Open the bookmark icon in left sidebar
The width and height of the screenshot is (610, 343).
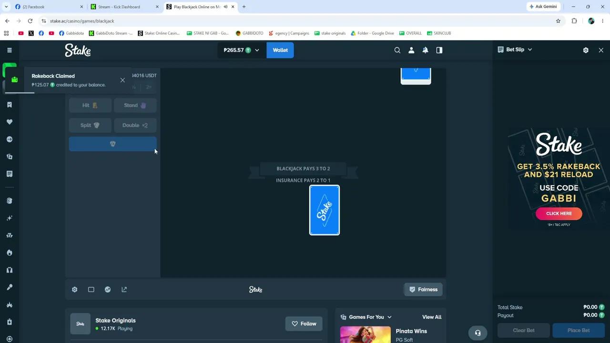(x=9, y=105)
